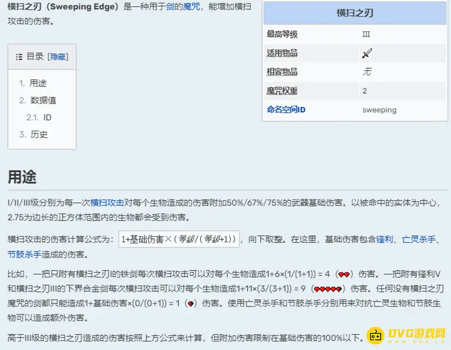451x350 pixels.
Task: Click the sword icon in the infobox
Action: tap(368, 54)
